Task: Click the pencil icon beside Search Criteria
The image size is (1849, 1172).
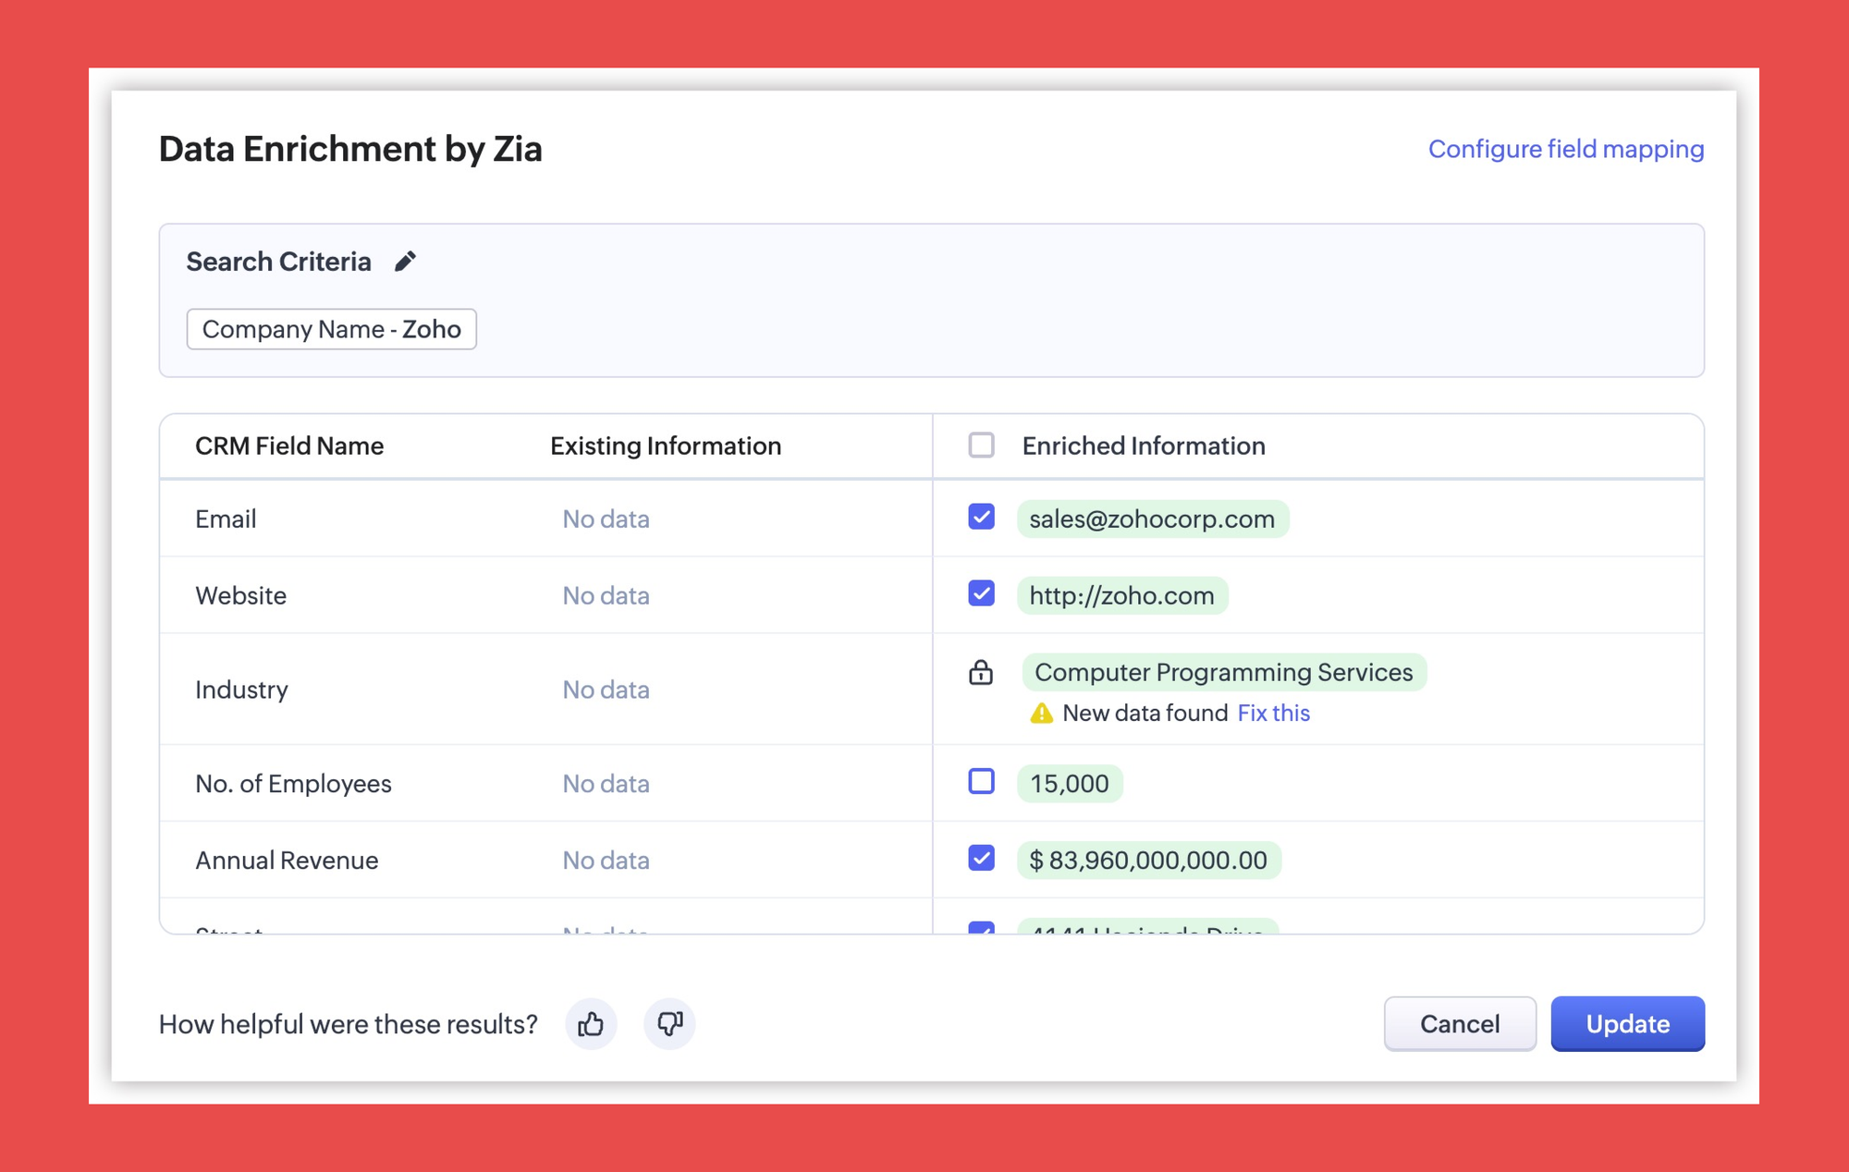Action: tap(405, 262)
